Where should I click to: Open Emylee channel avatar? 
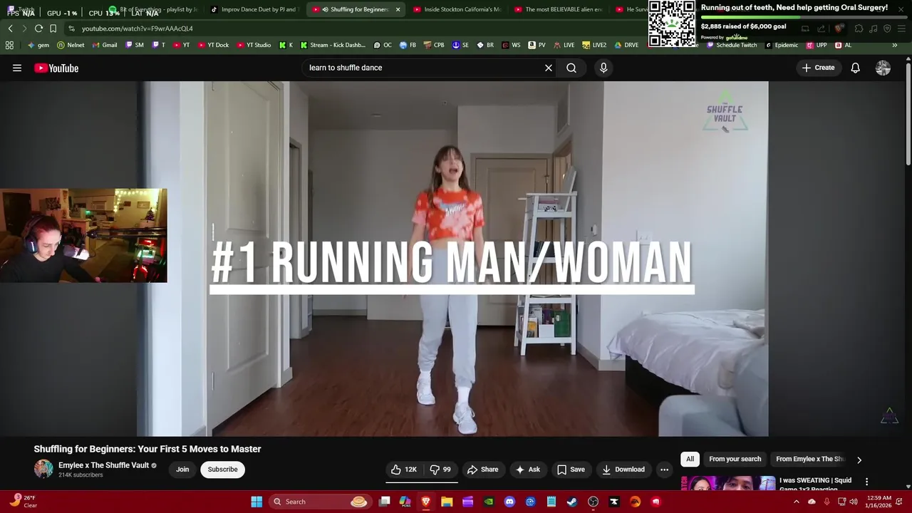(x=43, y=469)
